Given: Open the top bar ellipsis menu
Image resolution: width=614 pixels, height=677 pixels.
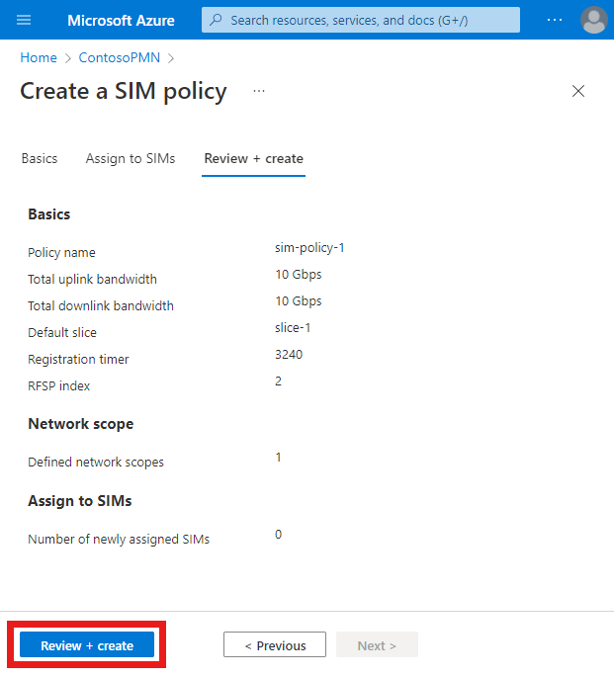Looking at the screenshot, I should point(555,20).
